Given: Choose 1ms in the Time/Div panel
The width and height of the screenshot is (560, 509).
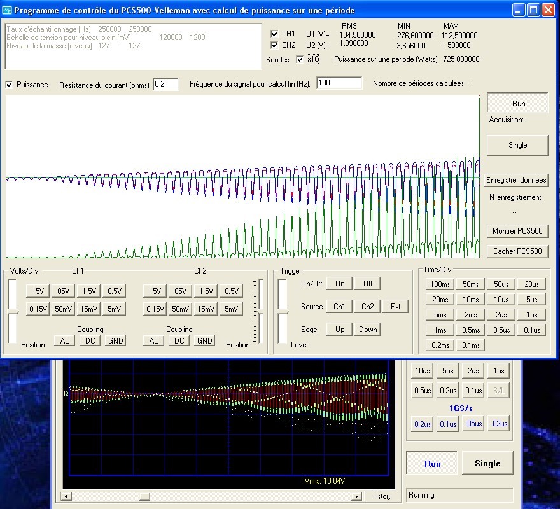Looking at the screenshot, I should click(x=440, y=330).
